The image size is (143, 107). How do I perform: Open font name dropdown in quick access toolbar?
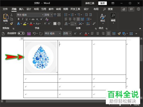60,33
